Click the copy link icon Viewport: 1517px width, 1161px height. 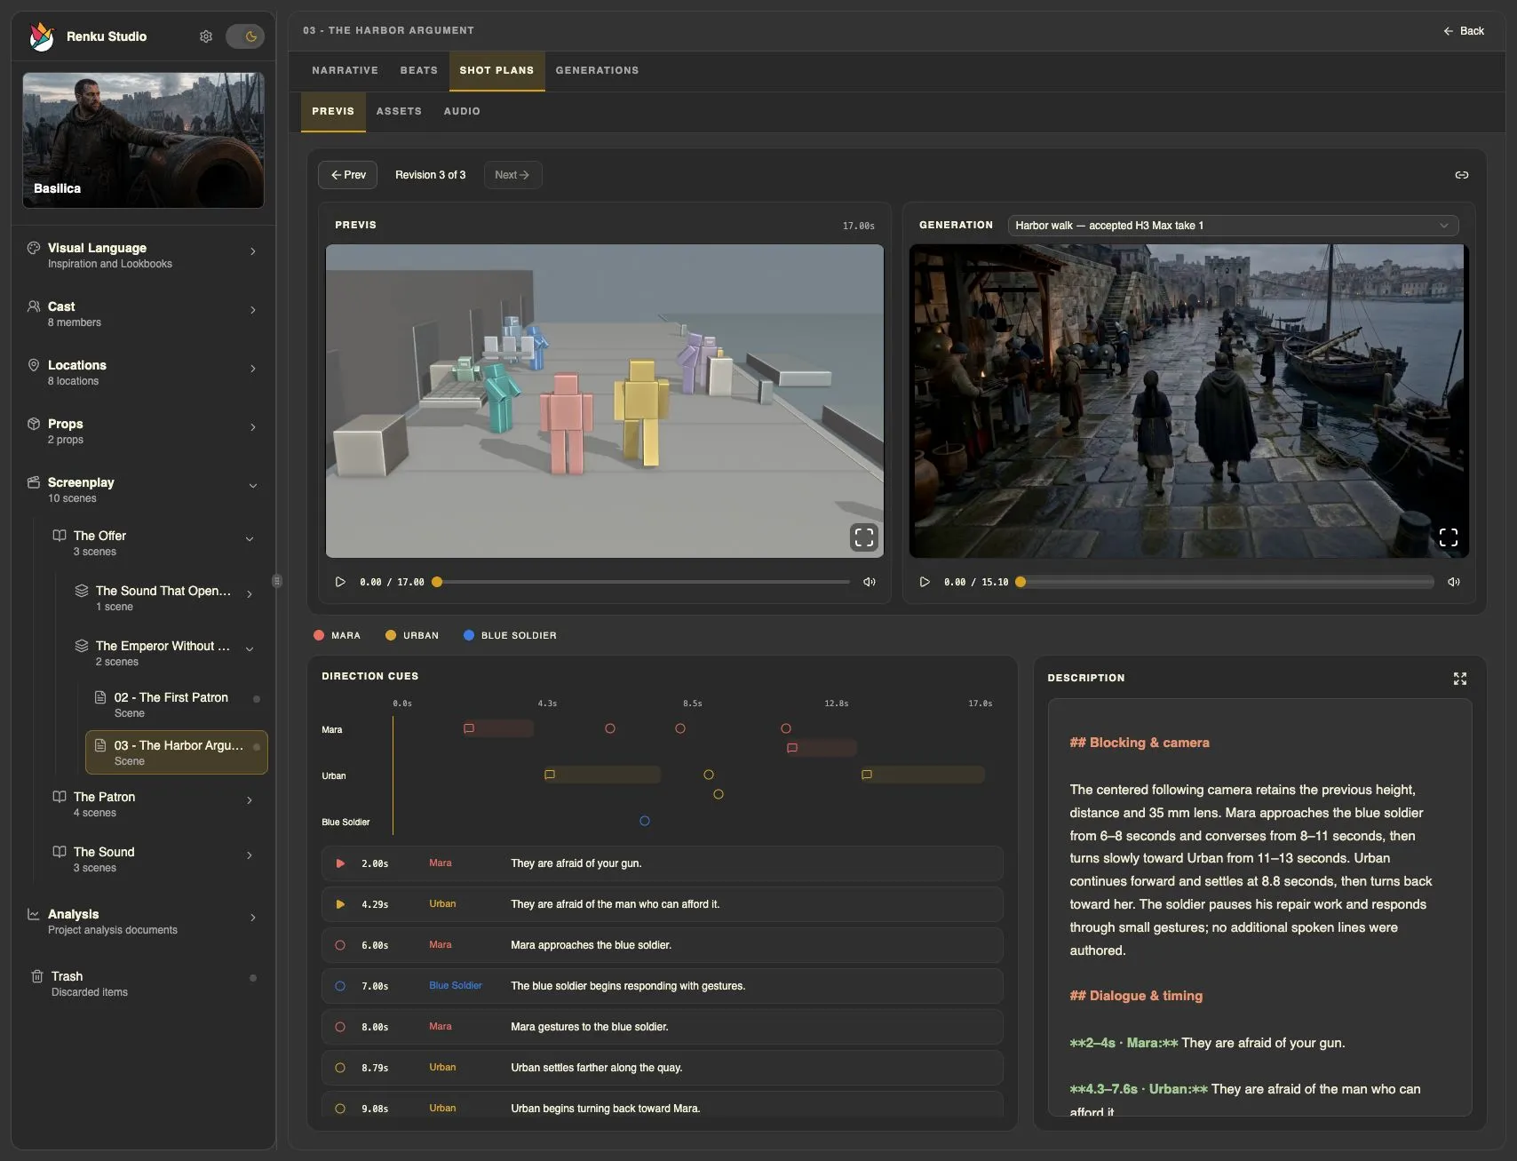coord(1462,175)
